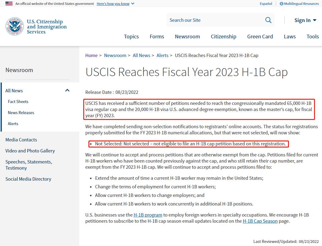Switch language via the Español link
Viewport: 322px width, 246px height.
266,4
